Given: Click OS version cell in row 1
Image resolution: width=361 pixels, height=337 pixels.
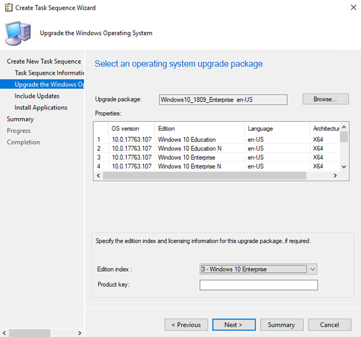Looking at the screenshot, I should click(x=131, y=140).
